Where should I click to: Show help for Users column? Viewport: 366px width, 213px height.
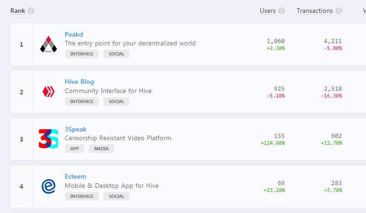[281, 11]
